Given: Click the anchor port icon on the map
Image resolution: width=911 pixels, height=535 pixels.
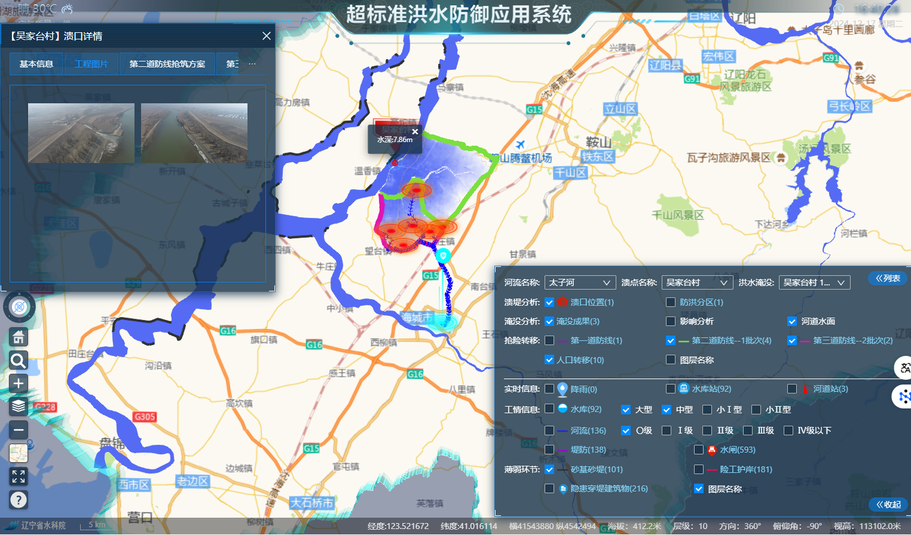Looking at the screenshot, I should coord(30,444).
